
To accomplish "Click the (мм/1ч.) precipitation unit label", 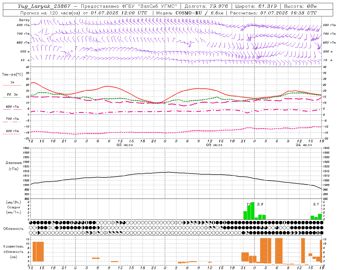I will (13, 212).
